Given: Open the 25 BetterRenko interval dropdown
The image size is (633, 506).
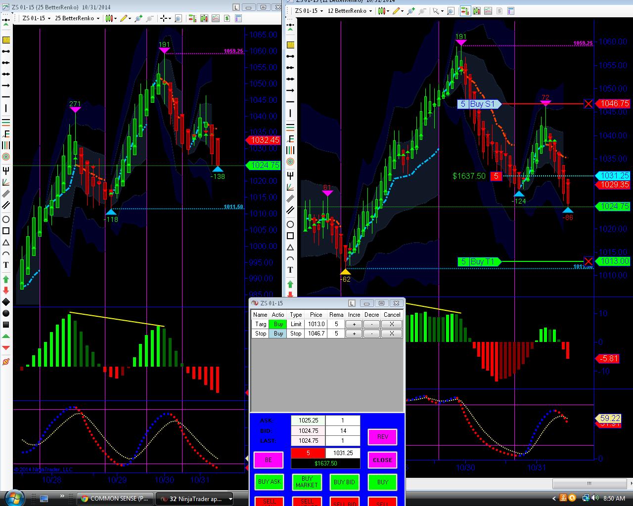Looking at the screenshot, I should click(77, 18).
